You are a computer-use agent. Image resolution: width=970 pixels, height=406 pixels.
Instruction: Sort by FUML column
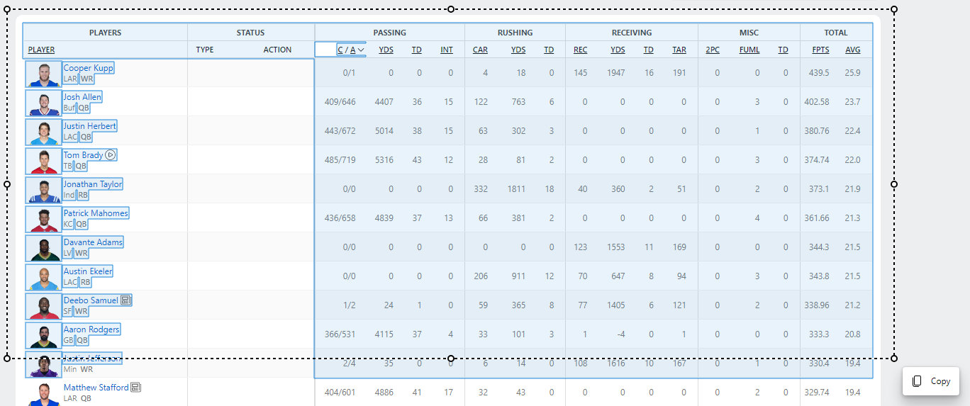tap(749, 50)
